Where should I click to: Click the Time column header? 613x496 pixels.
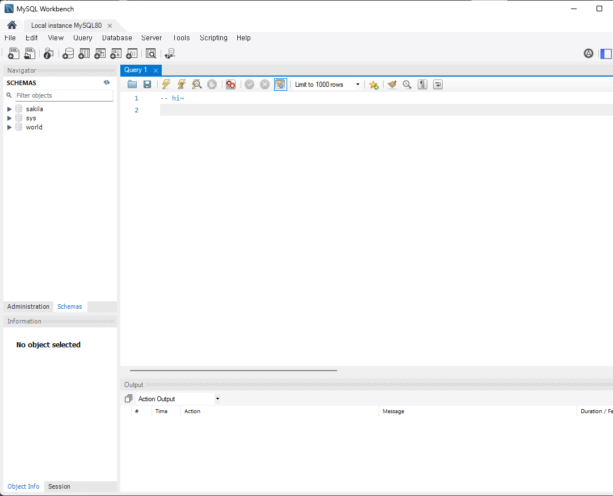[161, 411]
